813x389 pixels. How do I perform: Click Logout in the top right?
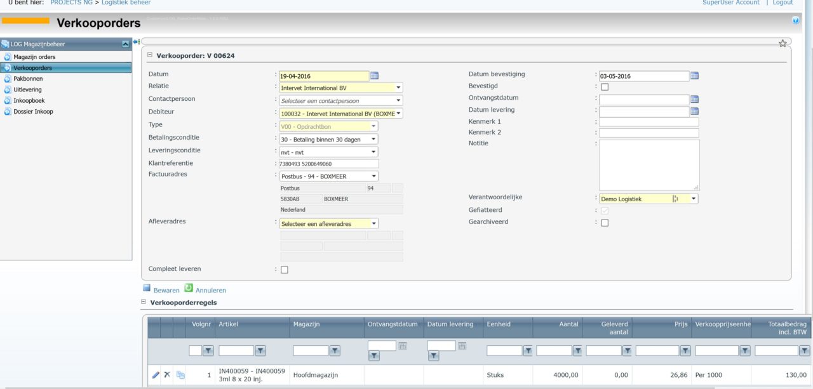pyautogui.click(x=783, y=3)
